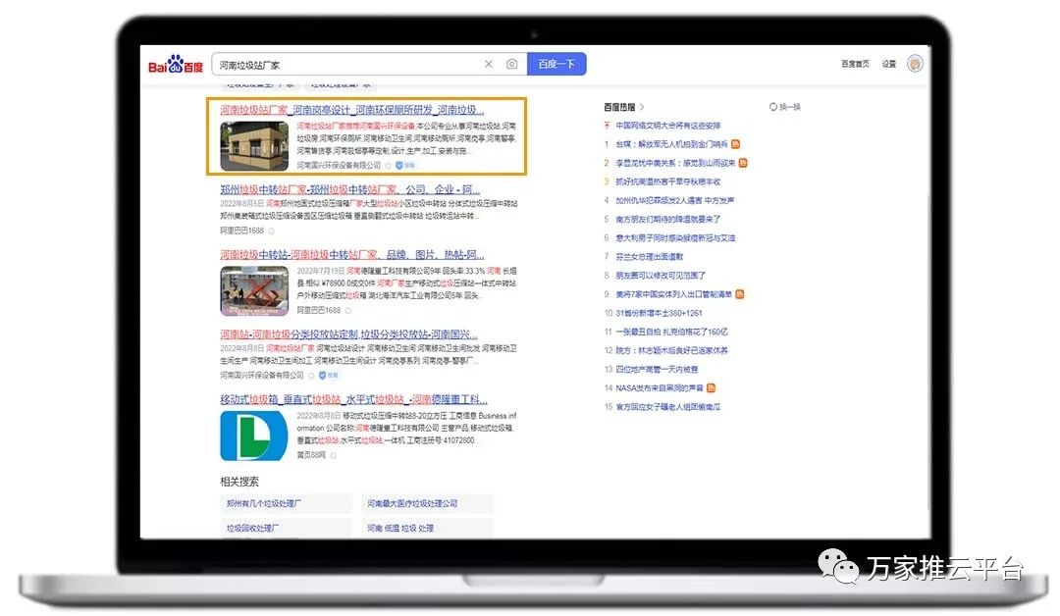Image resolution: width=1060 pixels, height=616 pixels.
Task: Select related search 河南最大医疗垃圾处理公司
Action: [413, 503]
